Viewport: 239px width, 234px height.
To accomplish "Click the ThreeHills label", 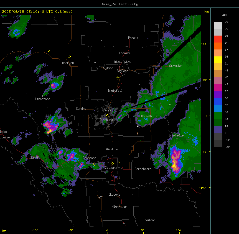I will pyautogui.click(x=149, y=116).
